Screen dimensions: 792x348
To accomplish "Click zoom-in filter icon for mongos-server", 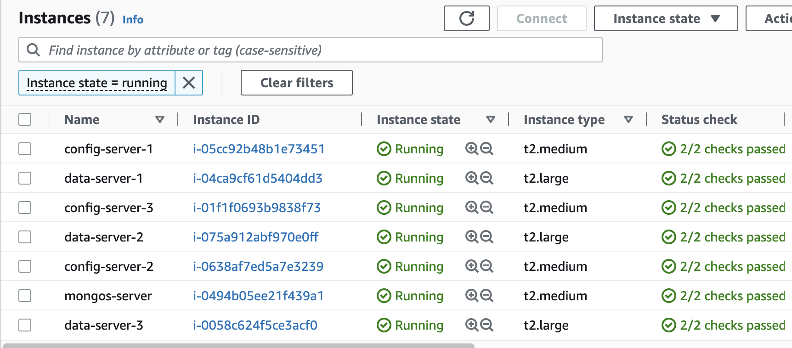I will (472, 295).
